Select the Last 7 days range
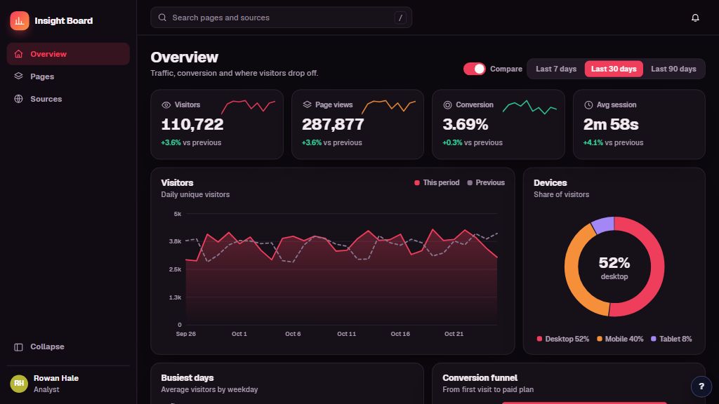This screenshot has height=404, width=719. tap(556, 69)
